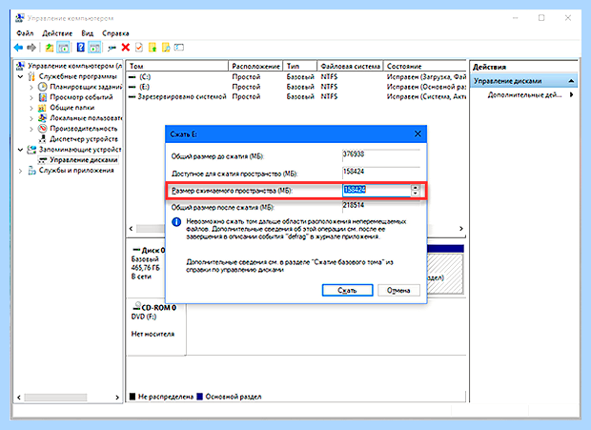The height and width of the screenshot is (430, 591).
Task: Click the red X delete toolbar icon
Action: [x=126, y=48]
